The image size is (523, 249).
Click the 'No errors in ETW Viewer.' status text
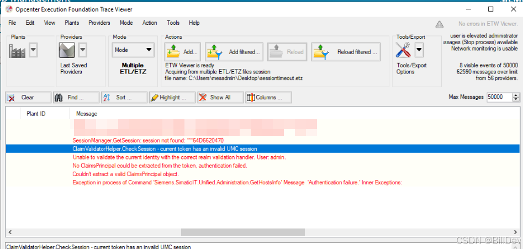coord(488,24)
